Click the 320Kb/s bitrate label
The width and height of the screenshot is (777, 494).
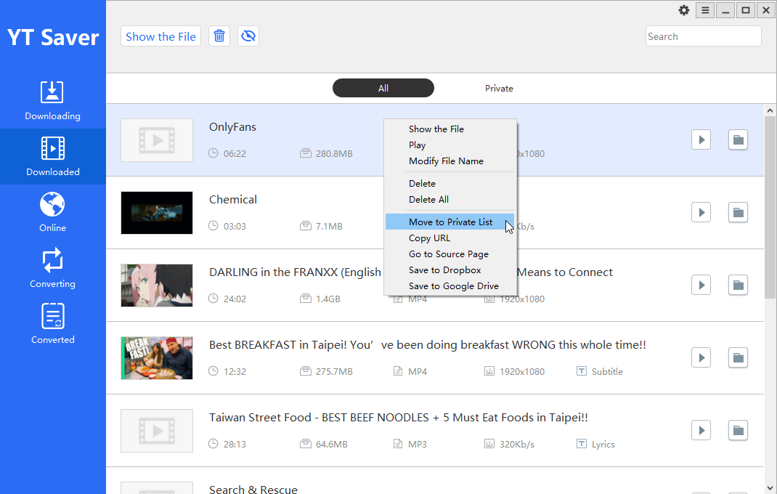point(517,445)
